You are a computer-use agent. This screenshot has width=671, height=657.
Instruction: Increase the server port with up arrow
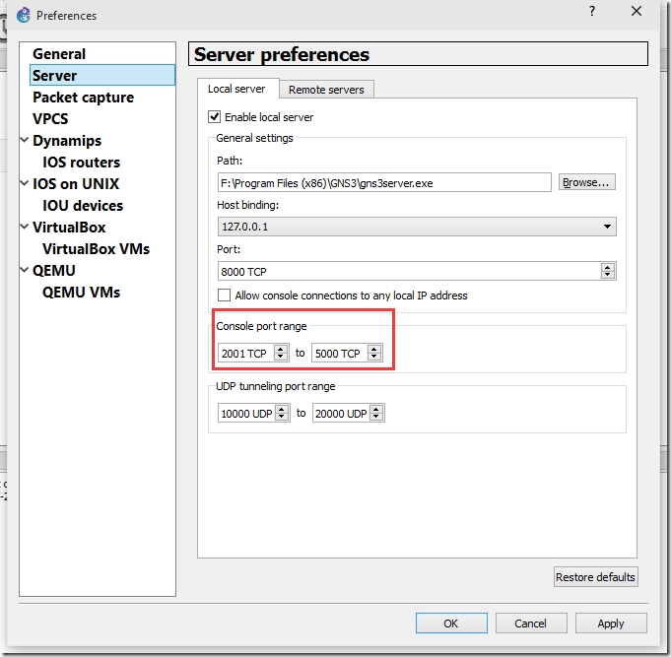(x=608, y=267)
